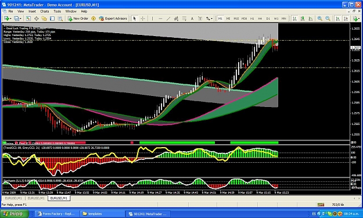Toggle the Market Watch panel icon
The width and height of the screenshot is (363, 218).
[x=28, y=19]
